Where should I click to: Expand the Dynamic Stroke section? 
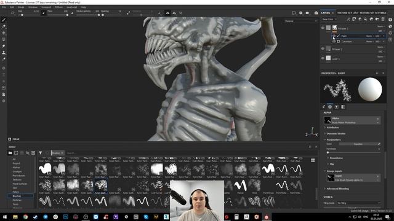(336, 134)
